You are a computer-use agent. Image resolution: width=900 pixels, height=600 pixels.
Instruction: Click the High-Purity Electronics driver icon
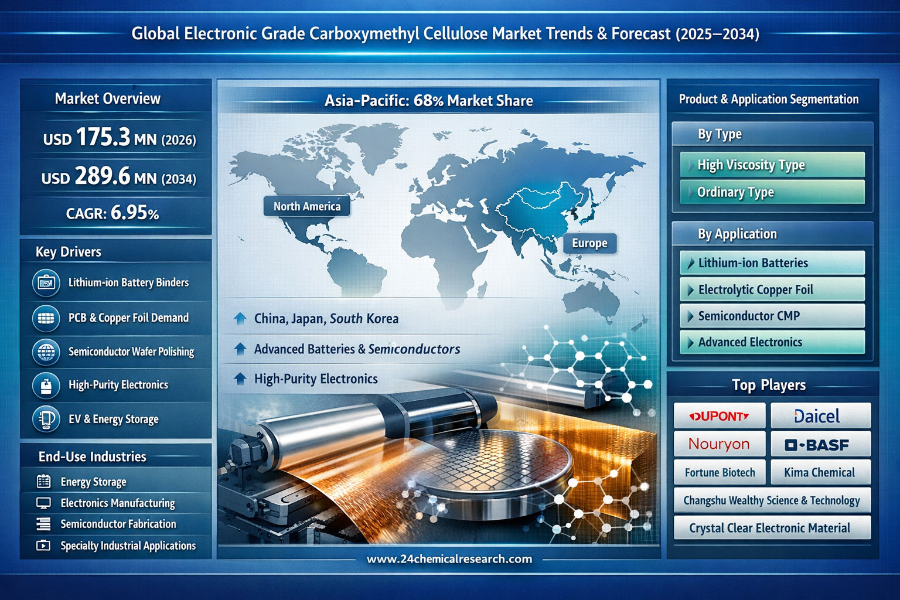point(46,386)
